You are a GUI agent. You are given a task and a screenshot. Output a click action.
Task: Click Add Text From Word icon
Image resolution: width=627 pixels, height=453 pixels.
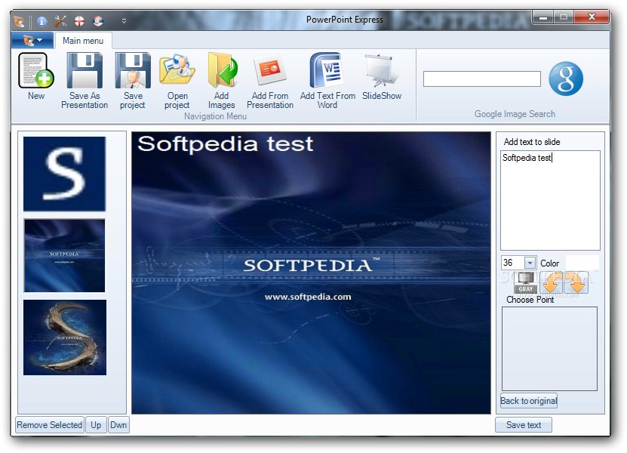click(x=327, y=70)
